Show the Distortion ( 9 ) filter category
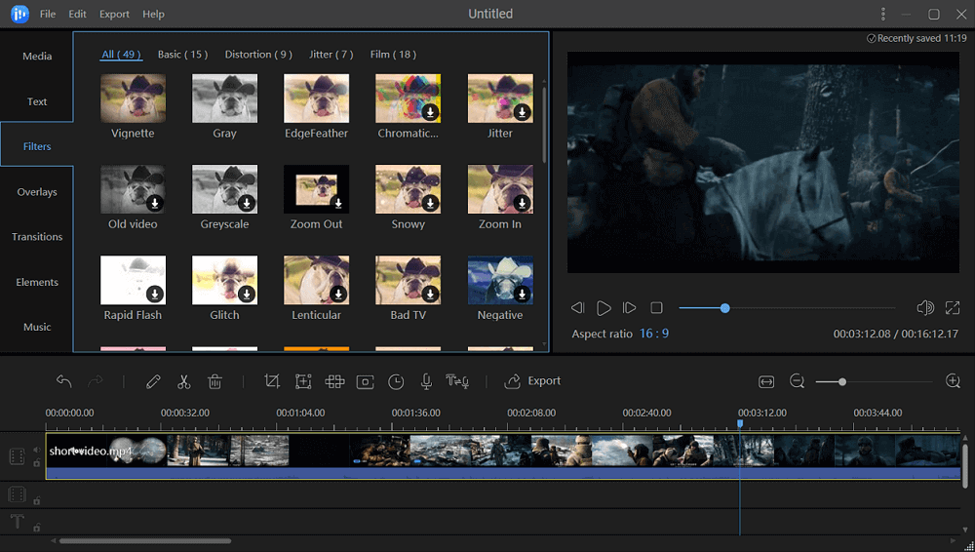 tap(258, 55)
